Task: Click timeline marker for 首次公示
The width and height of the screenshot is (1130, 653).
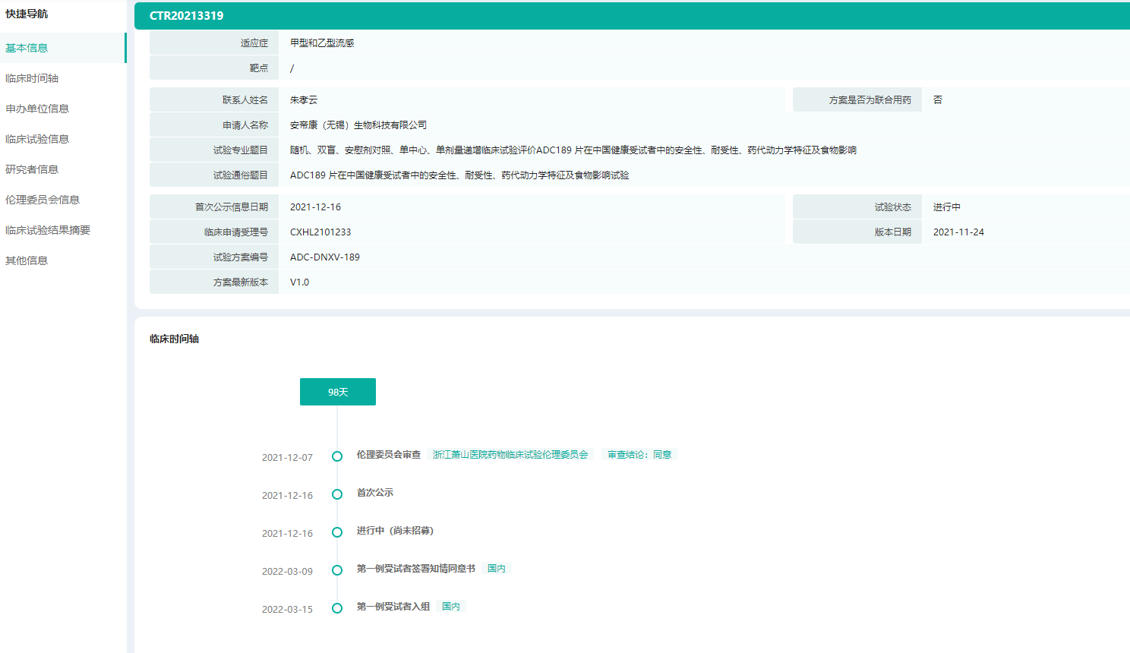Action: pos(337,494)
